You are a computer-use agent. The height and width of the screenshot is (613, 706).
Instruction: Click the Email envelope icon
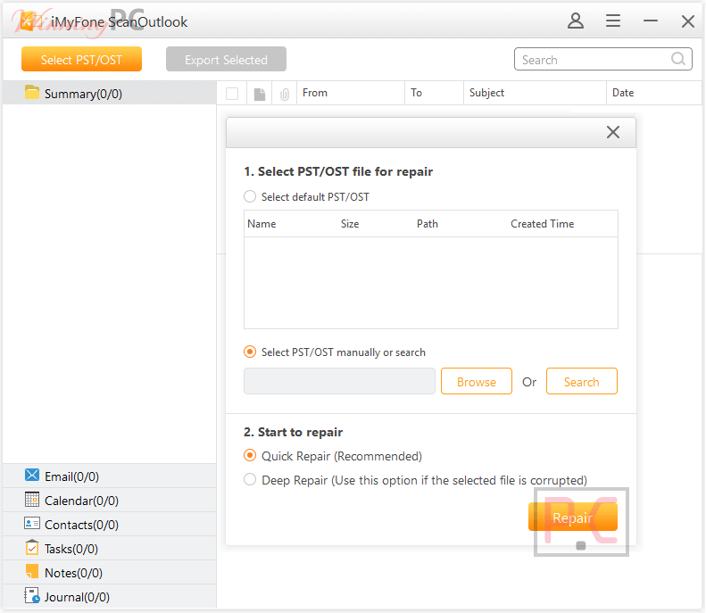tap(32, 475)
